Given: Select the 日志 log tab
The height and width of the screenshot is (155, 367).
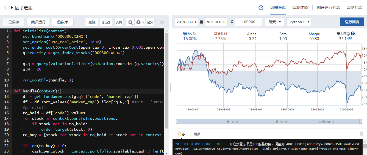Looking at the screenshot, I should [x=182, y=134].
